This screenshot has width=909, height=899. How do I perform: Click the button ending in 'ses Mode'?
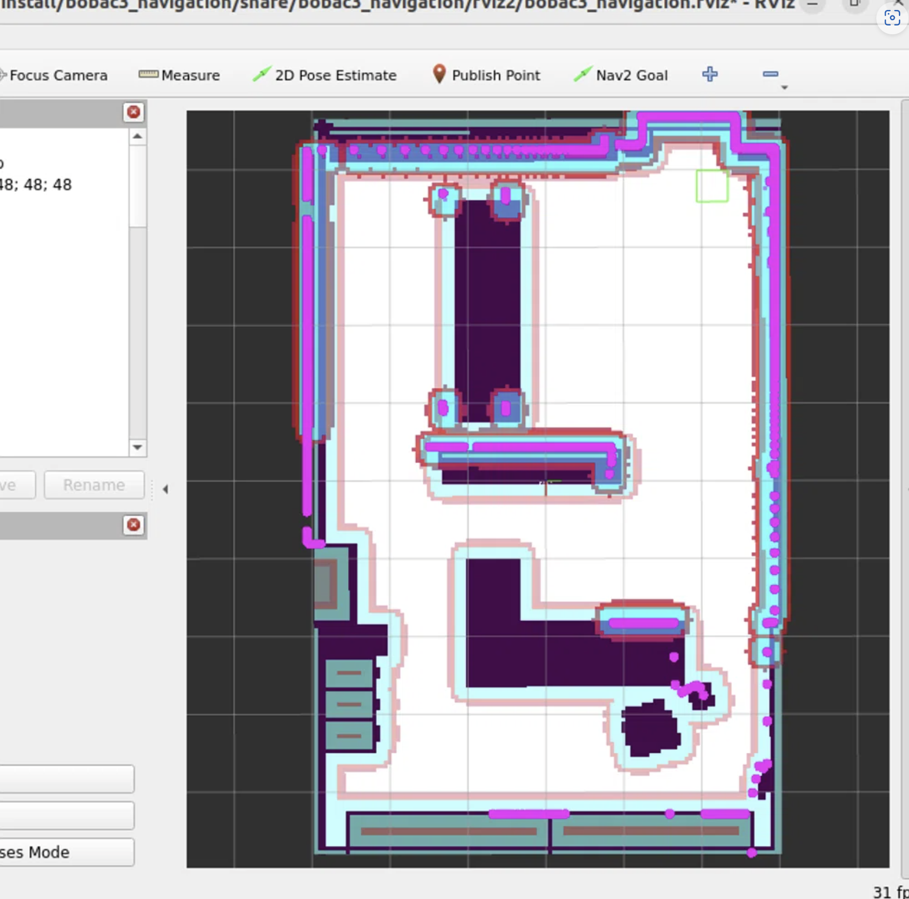coord(67,852)
